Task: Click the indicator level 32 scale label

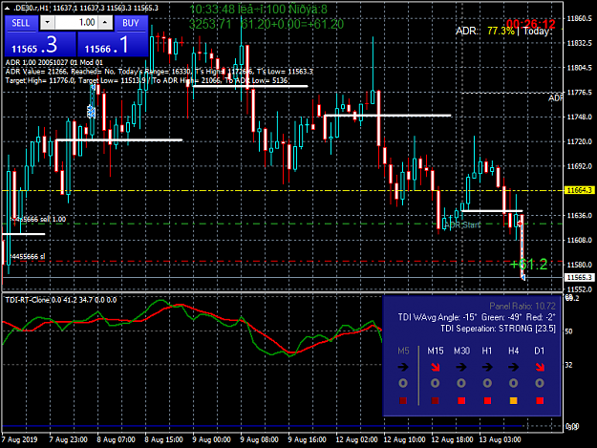Action: click(568, 365)
